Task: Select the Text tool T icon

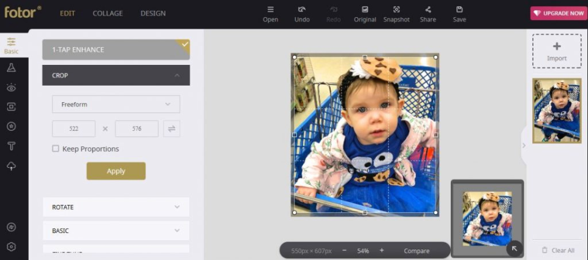Action: pos(11,146)
